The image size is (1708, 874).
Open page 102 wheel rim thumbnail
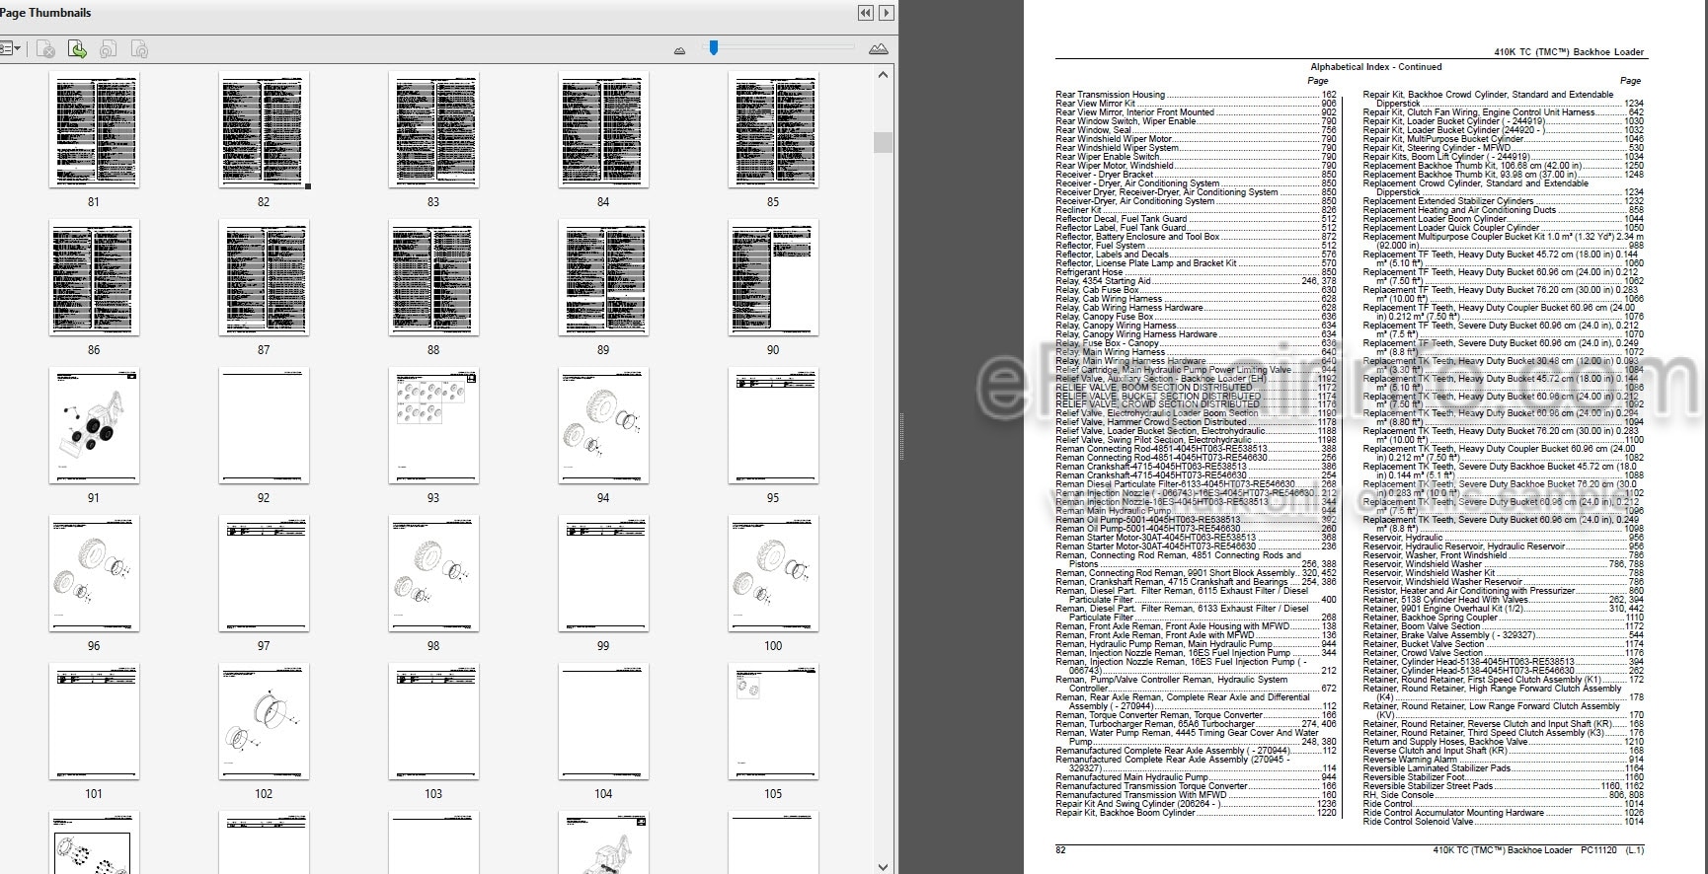(x=264, y=722)
